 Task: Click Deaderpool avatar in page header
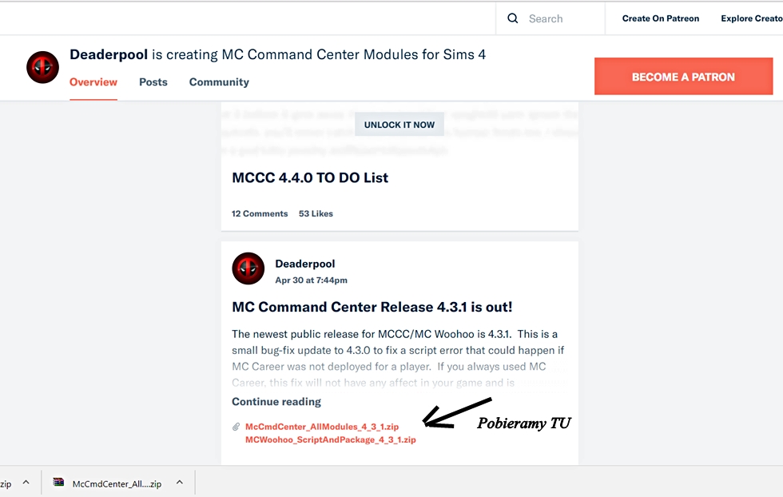tap(42, 67)
